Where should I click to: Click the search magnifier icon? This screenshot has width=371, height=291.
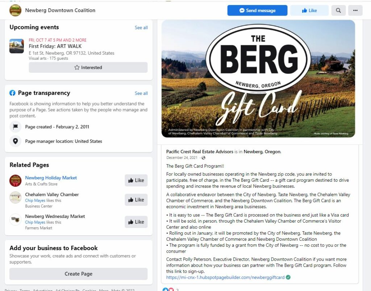click(338, 10)
